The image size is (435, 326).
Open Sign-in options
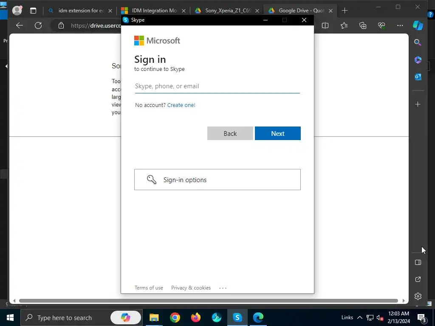click(217, 180)
